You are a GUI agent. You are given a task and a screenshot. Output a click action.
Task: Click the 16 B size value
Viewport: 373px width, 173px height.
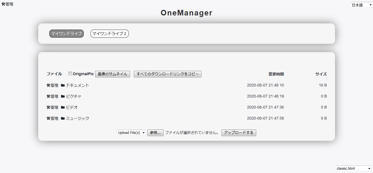pyautogui.click(x=323, y=85)
